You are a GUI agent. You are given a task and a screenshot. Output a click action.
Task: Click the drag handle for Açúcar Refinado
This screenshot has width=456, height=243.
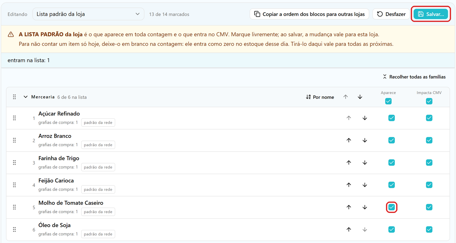click(14, 118)
